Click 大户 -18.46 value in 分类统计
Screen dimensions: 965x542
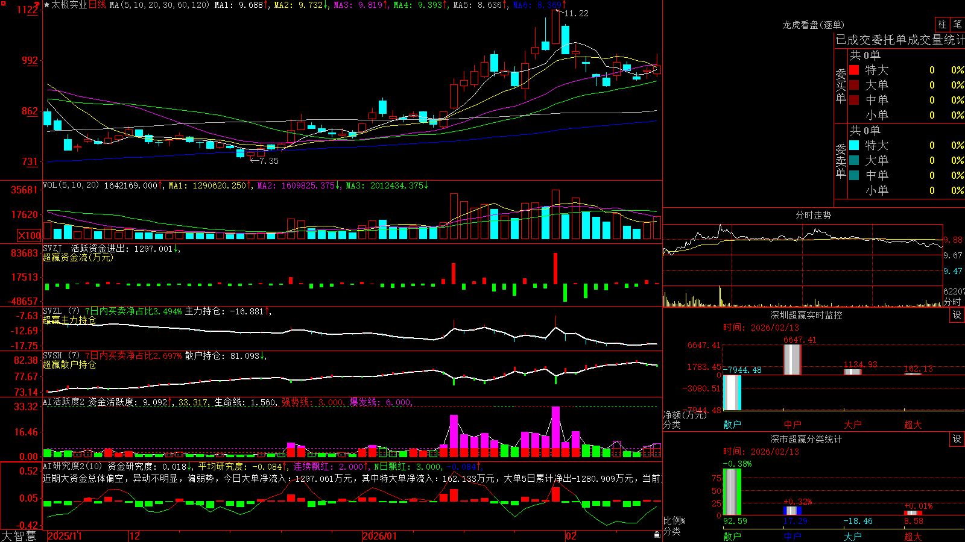pos(858,521)
